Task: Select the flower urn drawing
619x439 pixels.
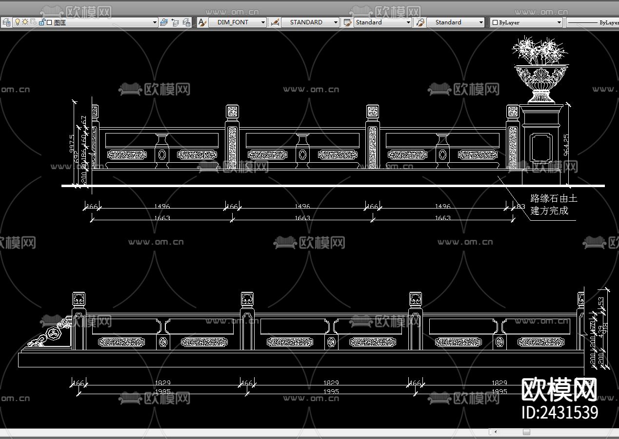Action: [540, 69]
